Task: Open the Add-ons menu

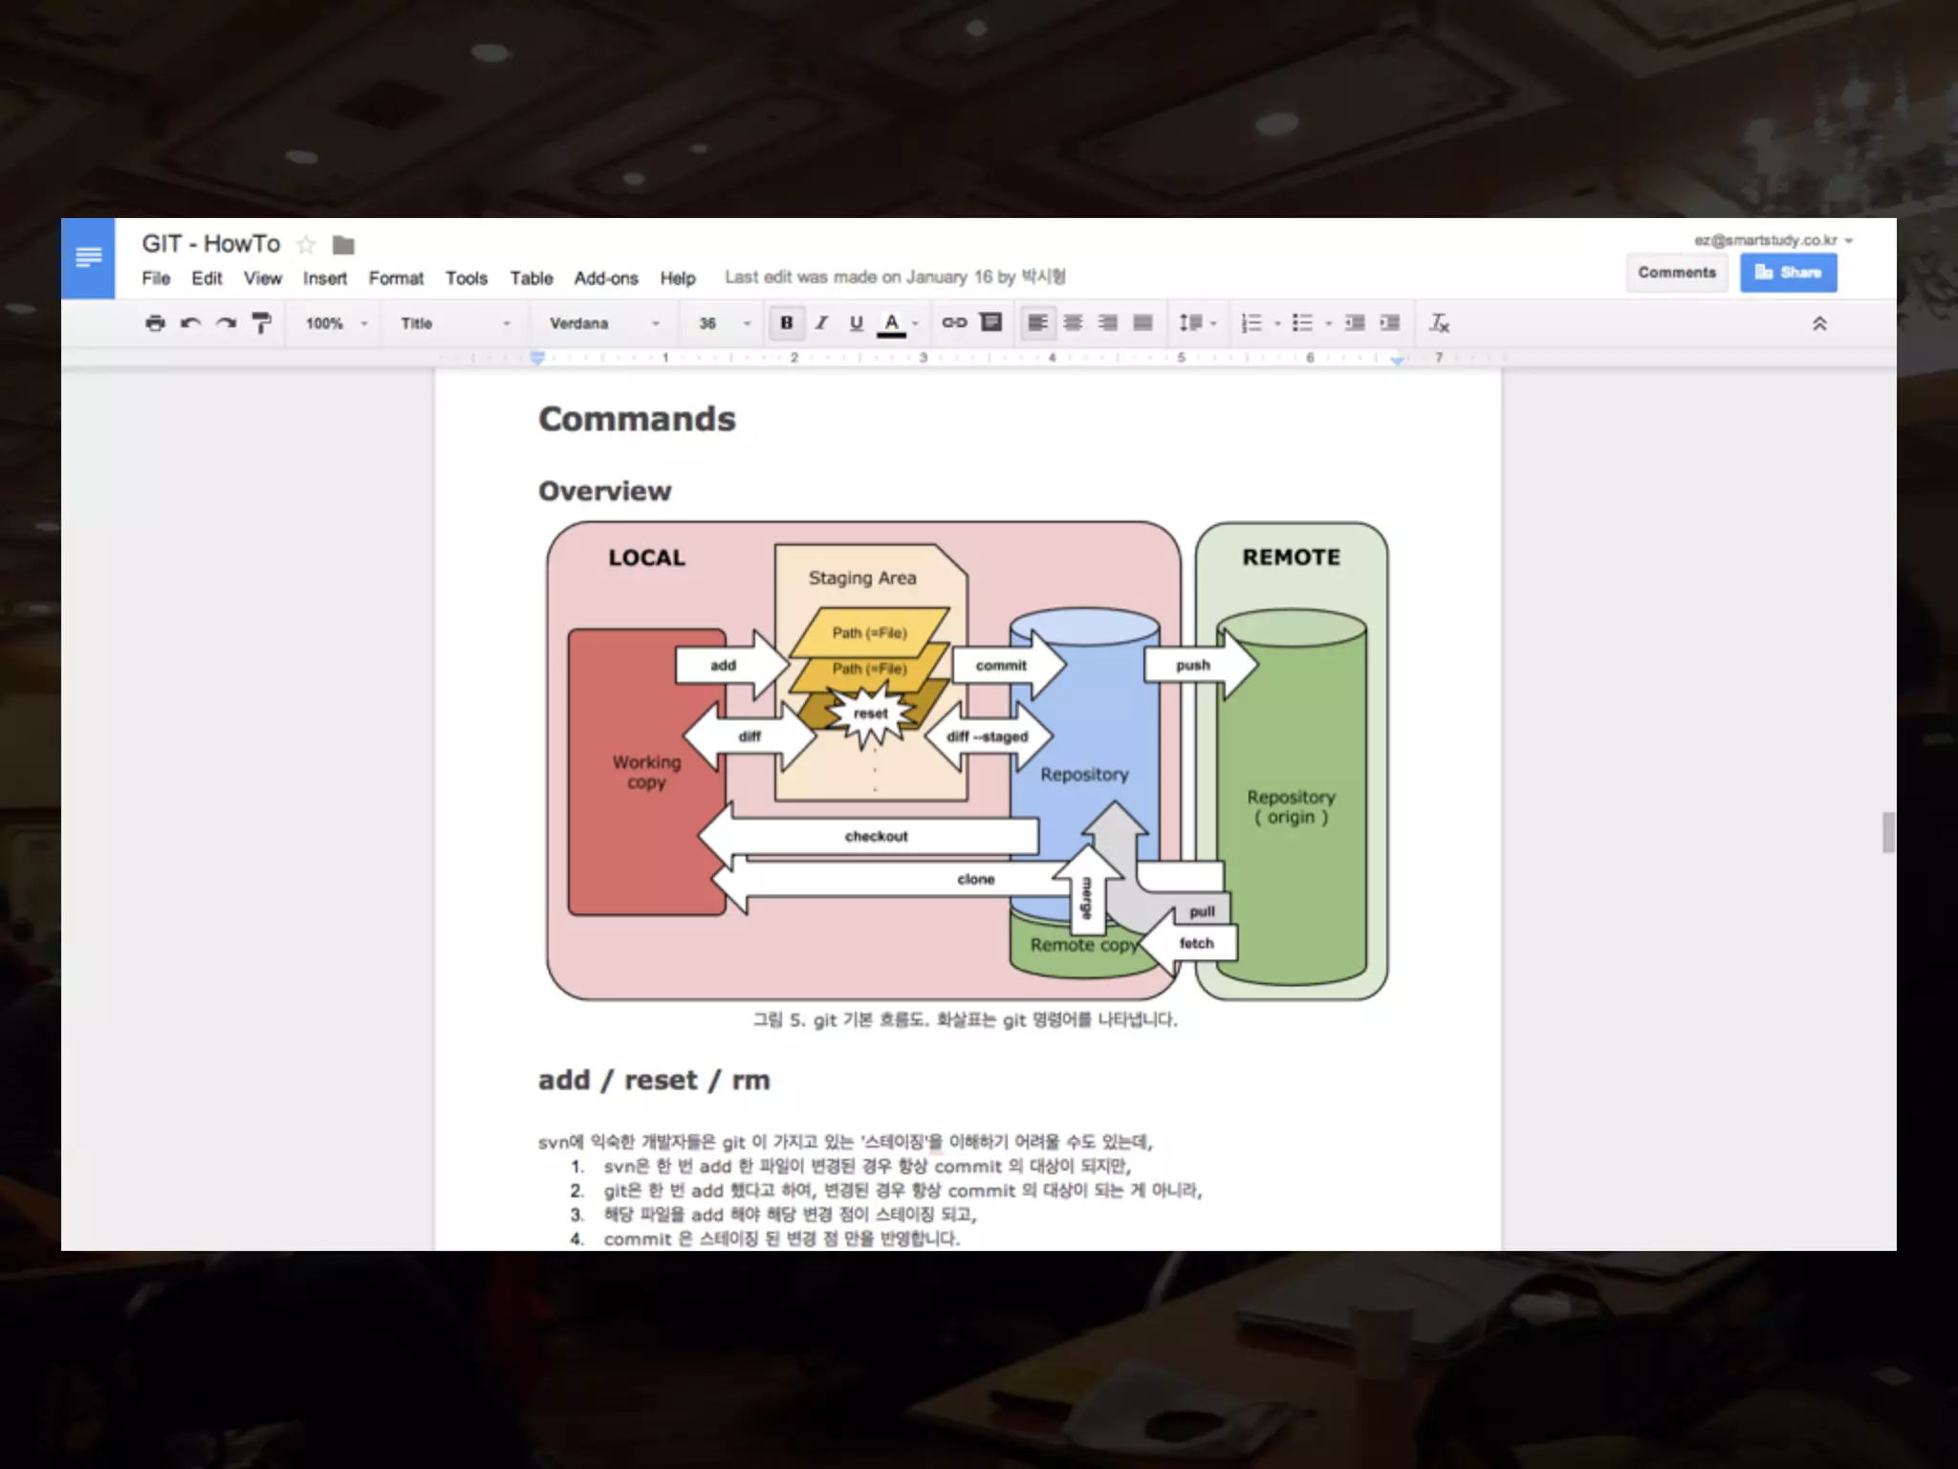Action: click(x=605, y=278)
